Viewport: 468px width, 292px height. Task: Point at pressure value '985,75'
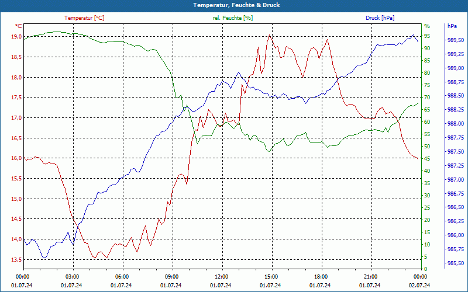pos(456,249)
